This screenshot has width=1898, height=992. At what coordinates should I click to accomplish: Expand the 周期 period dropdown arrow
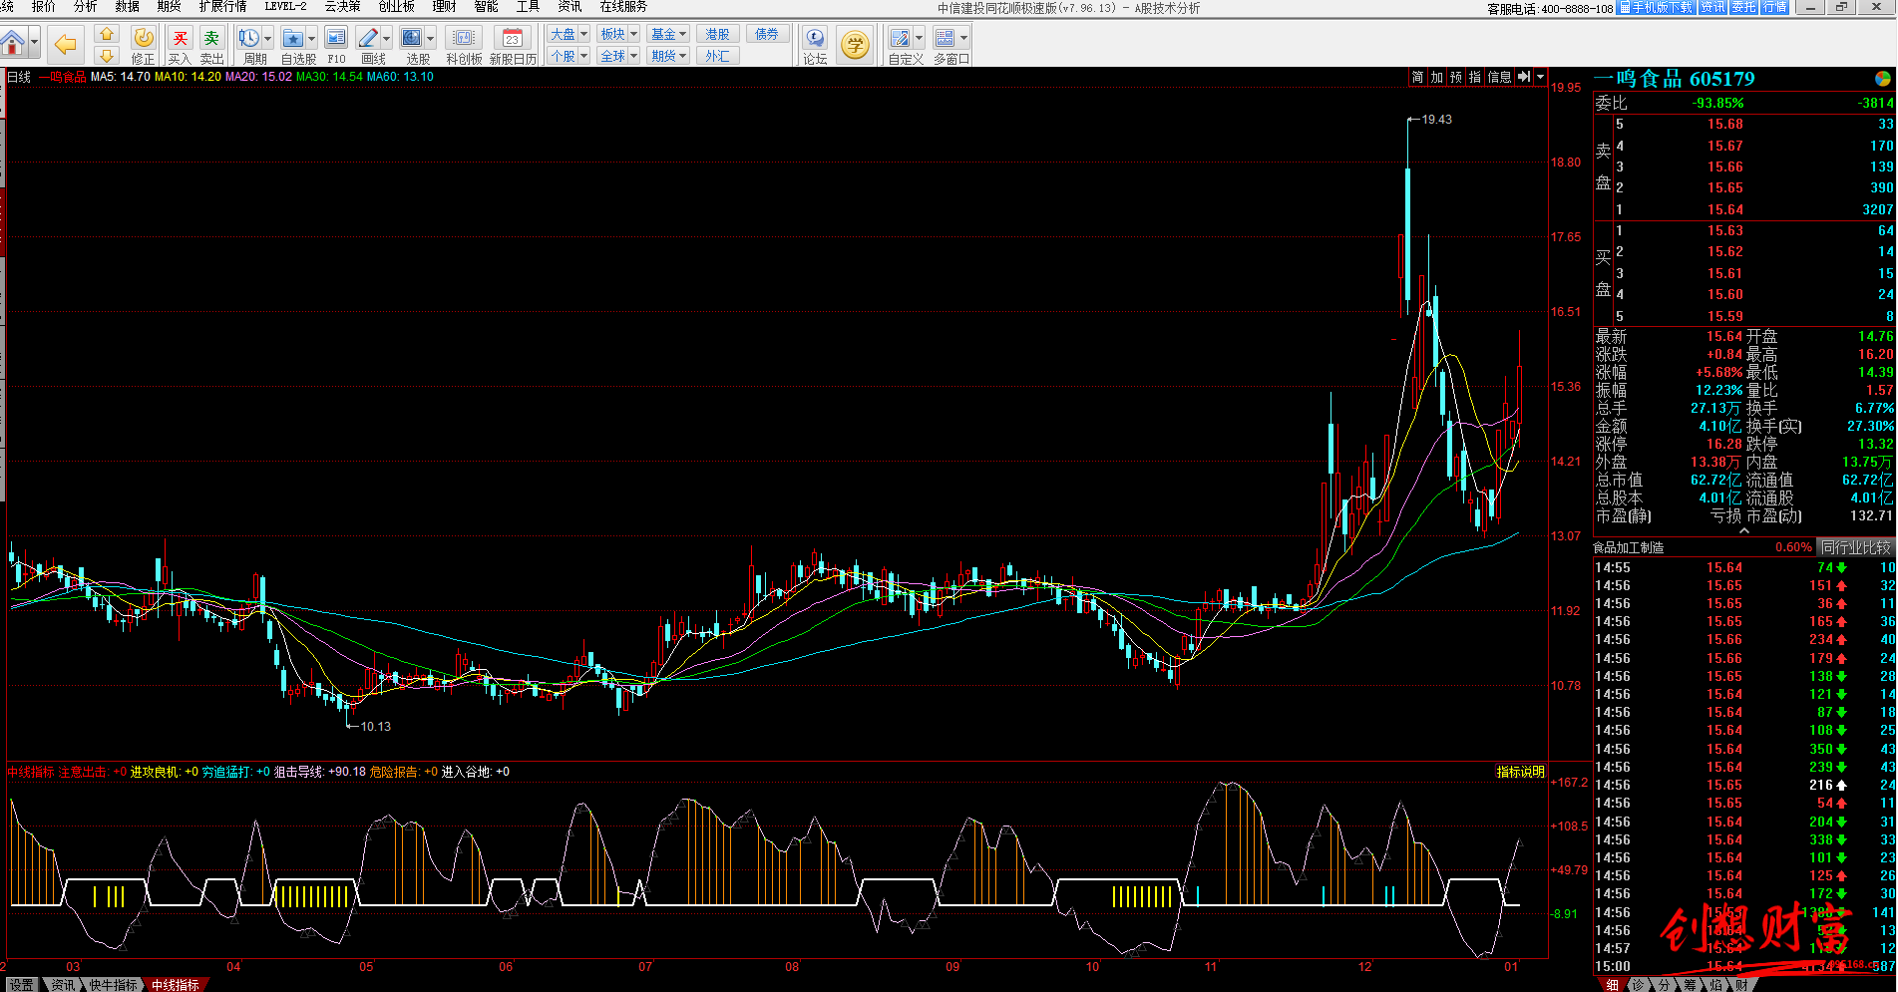pyautogui.click(x=267, y=38)
